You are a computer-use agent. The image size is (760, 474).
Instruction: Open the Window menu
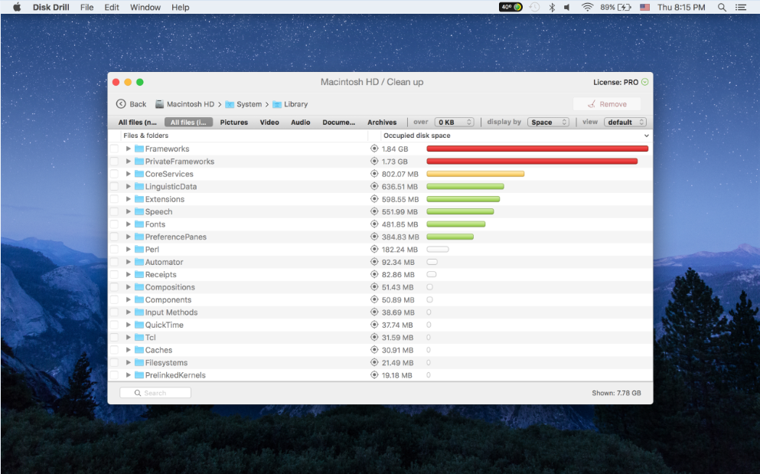click(145, 8)
